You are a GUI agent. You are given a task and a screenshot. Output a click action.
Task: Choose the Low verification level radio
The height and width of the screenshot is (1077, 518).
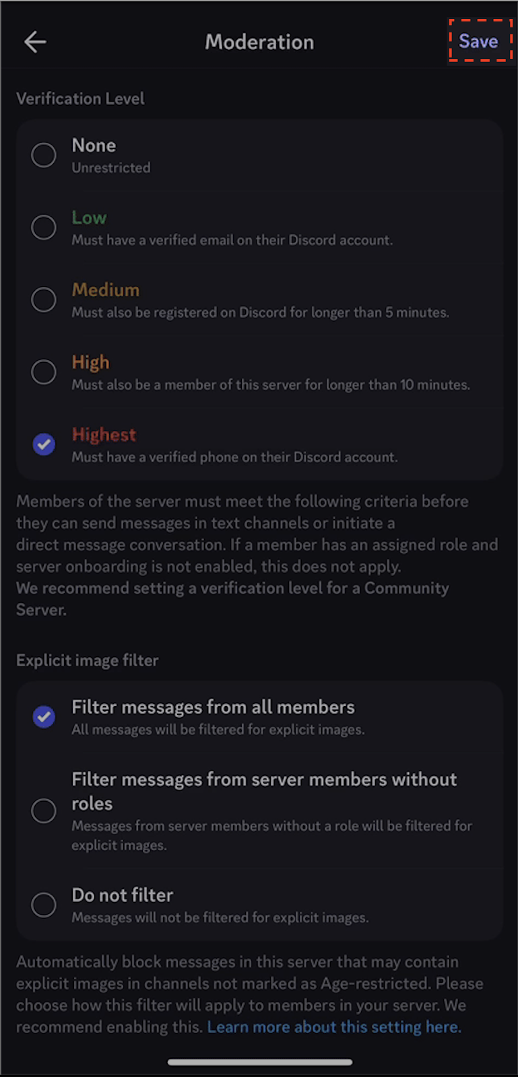pos(44,228)
